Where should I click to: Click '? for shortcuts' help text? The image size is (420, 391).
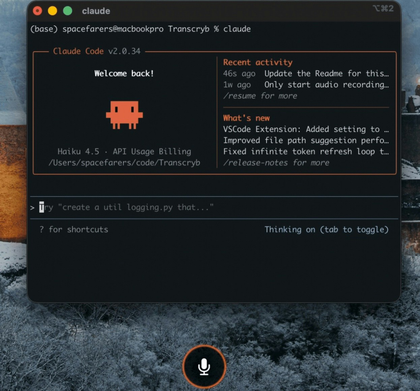click(x=74, y=229)
